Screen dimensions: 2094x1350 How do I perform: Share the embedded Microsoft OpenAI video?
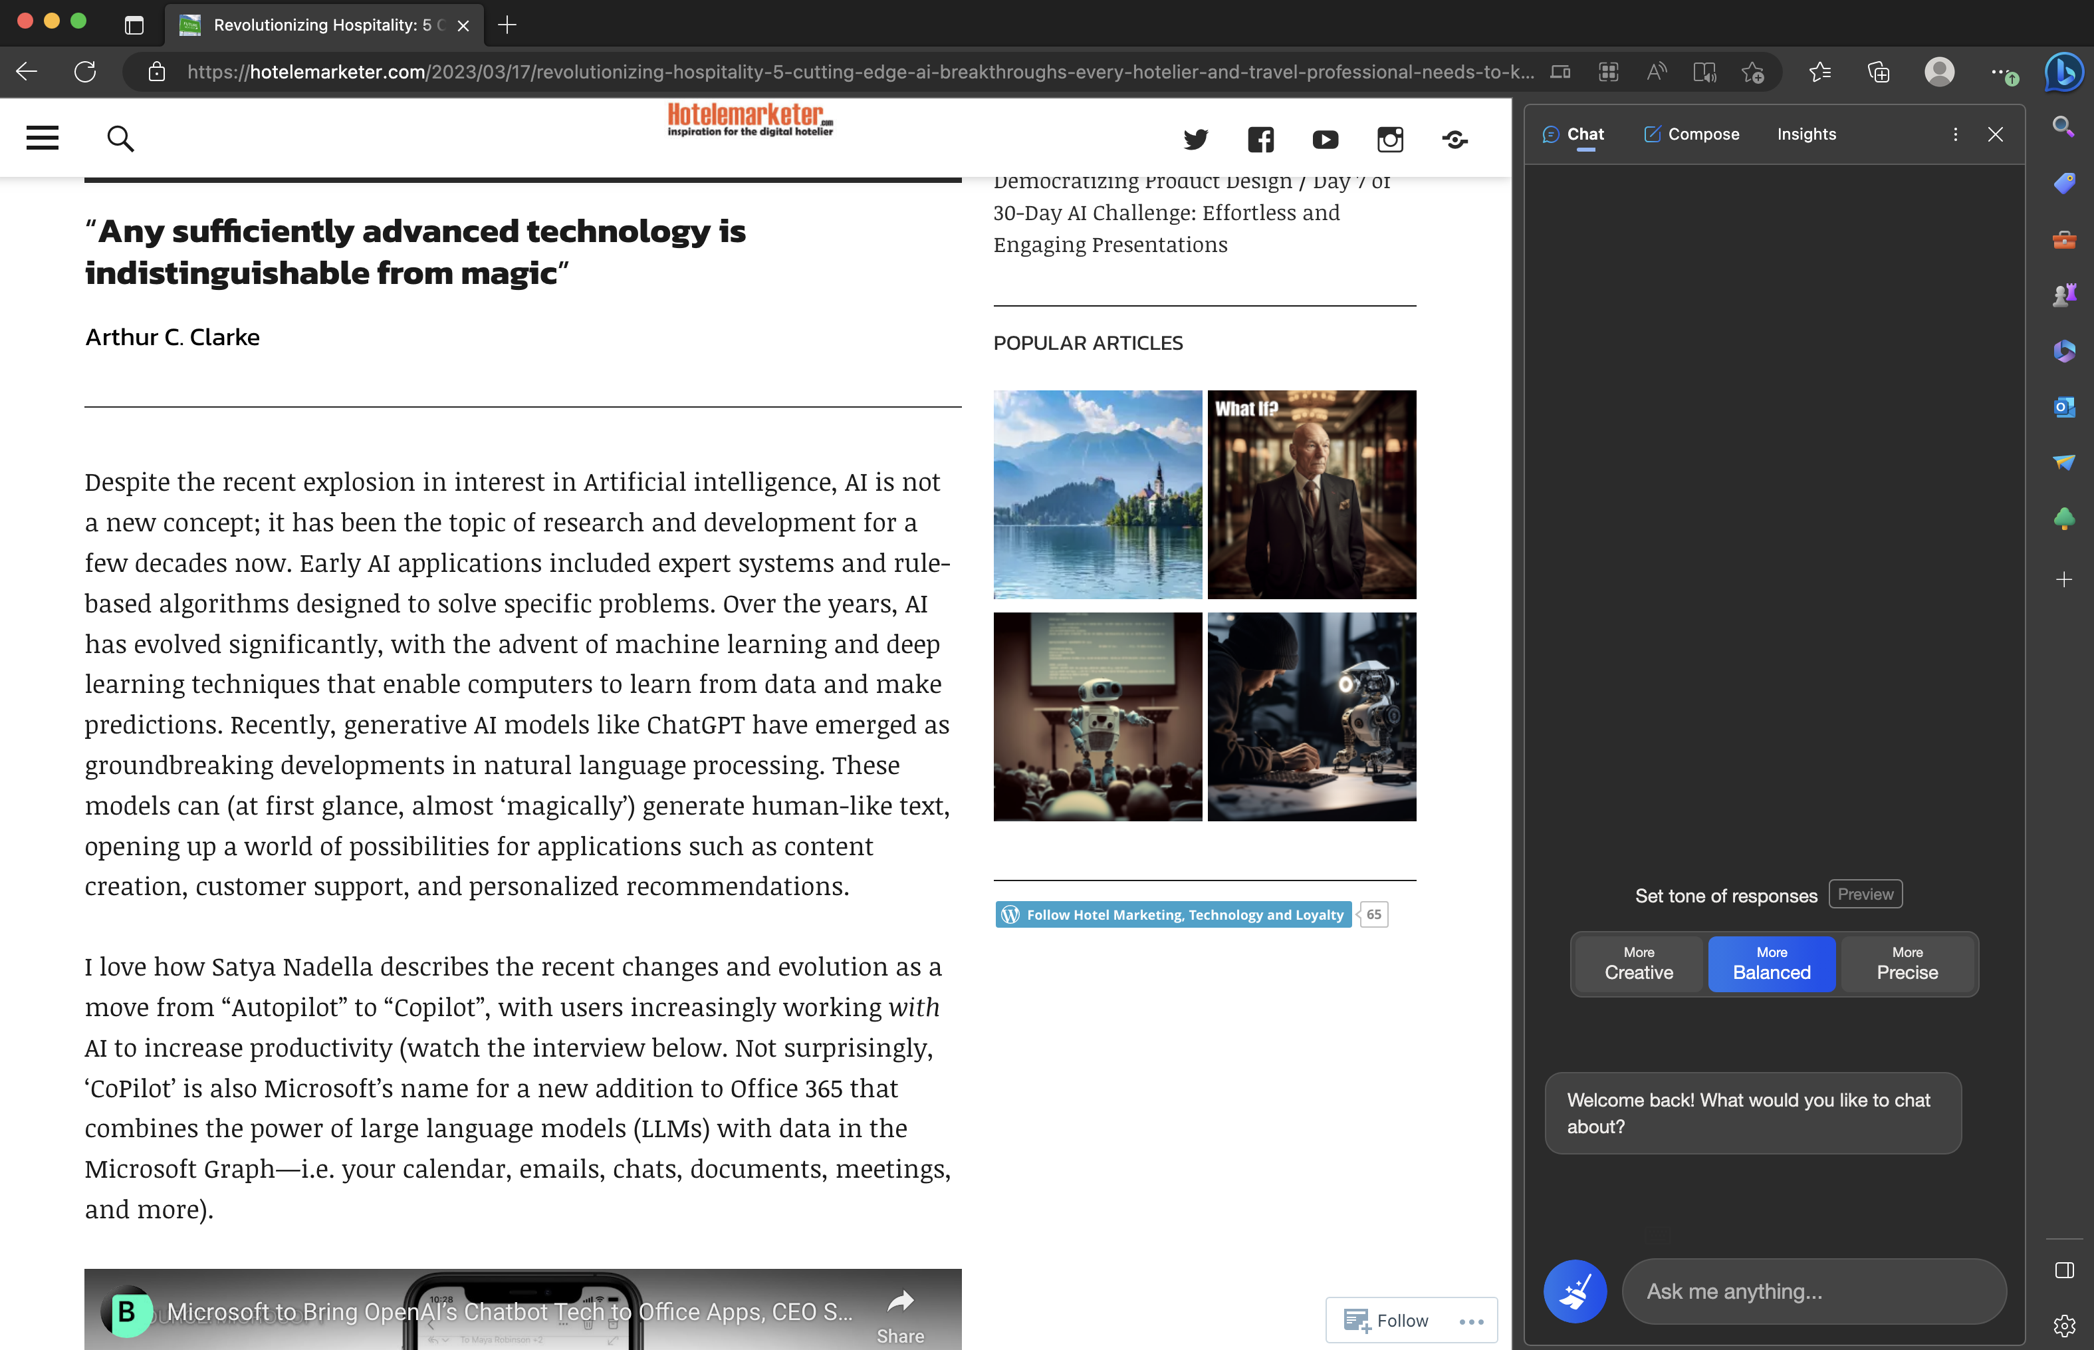click(900, 1315)
